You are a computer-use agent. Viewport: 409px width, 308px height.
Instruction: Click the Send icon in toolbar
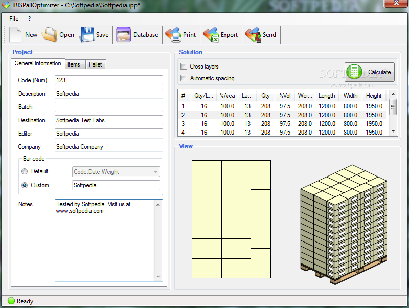click(x=253, y=34)
